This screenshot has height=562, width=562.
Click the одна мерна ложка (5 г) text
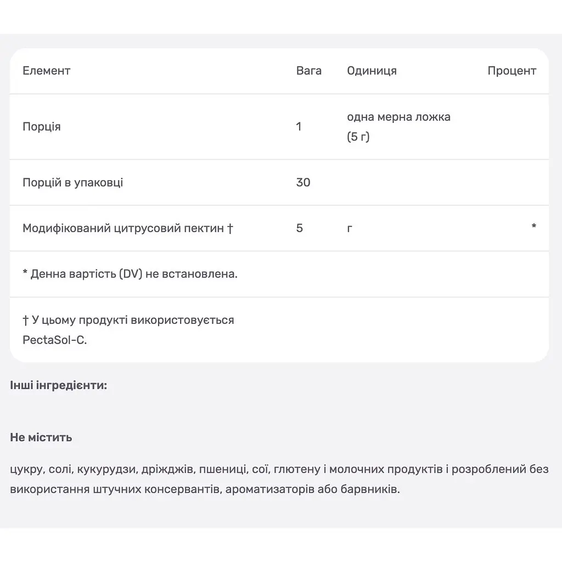click(x=398, y=127)
